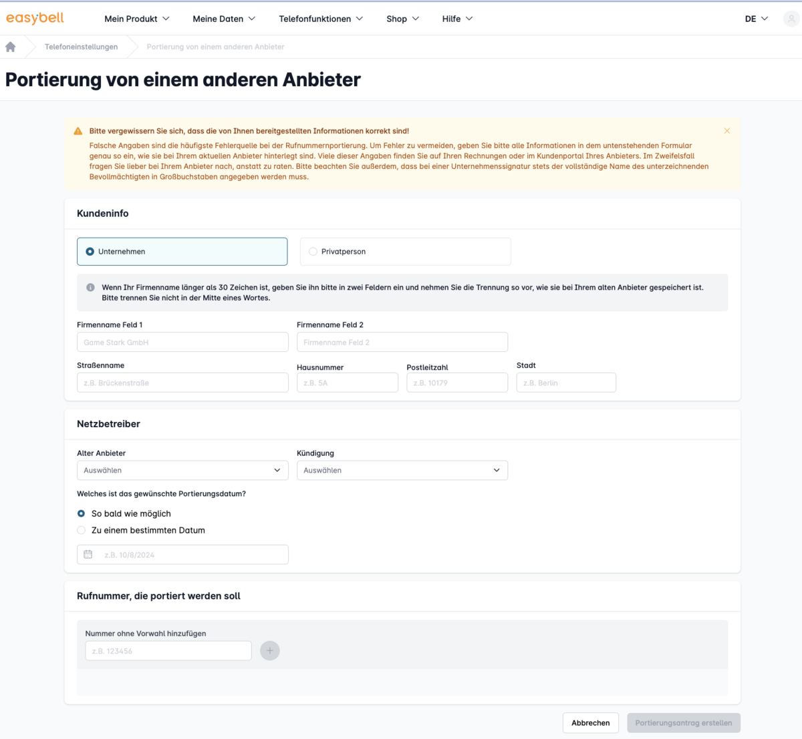Open the Mein Produkt menu
Viewport: 802px width, 739px height.
pos(137,19)
